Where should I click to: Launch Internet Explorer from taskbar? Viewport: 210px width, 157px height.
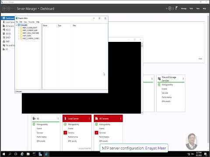pyautogui.click(x=22, y=154)
